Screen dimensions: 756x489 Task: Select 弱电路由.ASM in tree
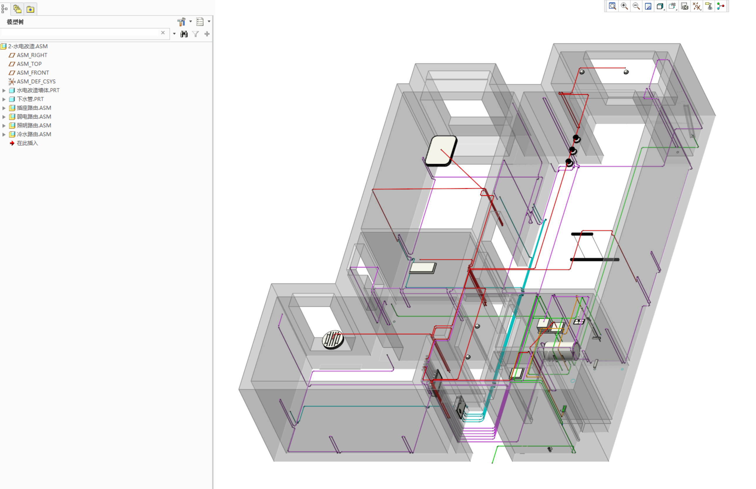pyautogui.click(x=34, y=117)
